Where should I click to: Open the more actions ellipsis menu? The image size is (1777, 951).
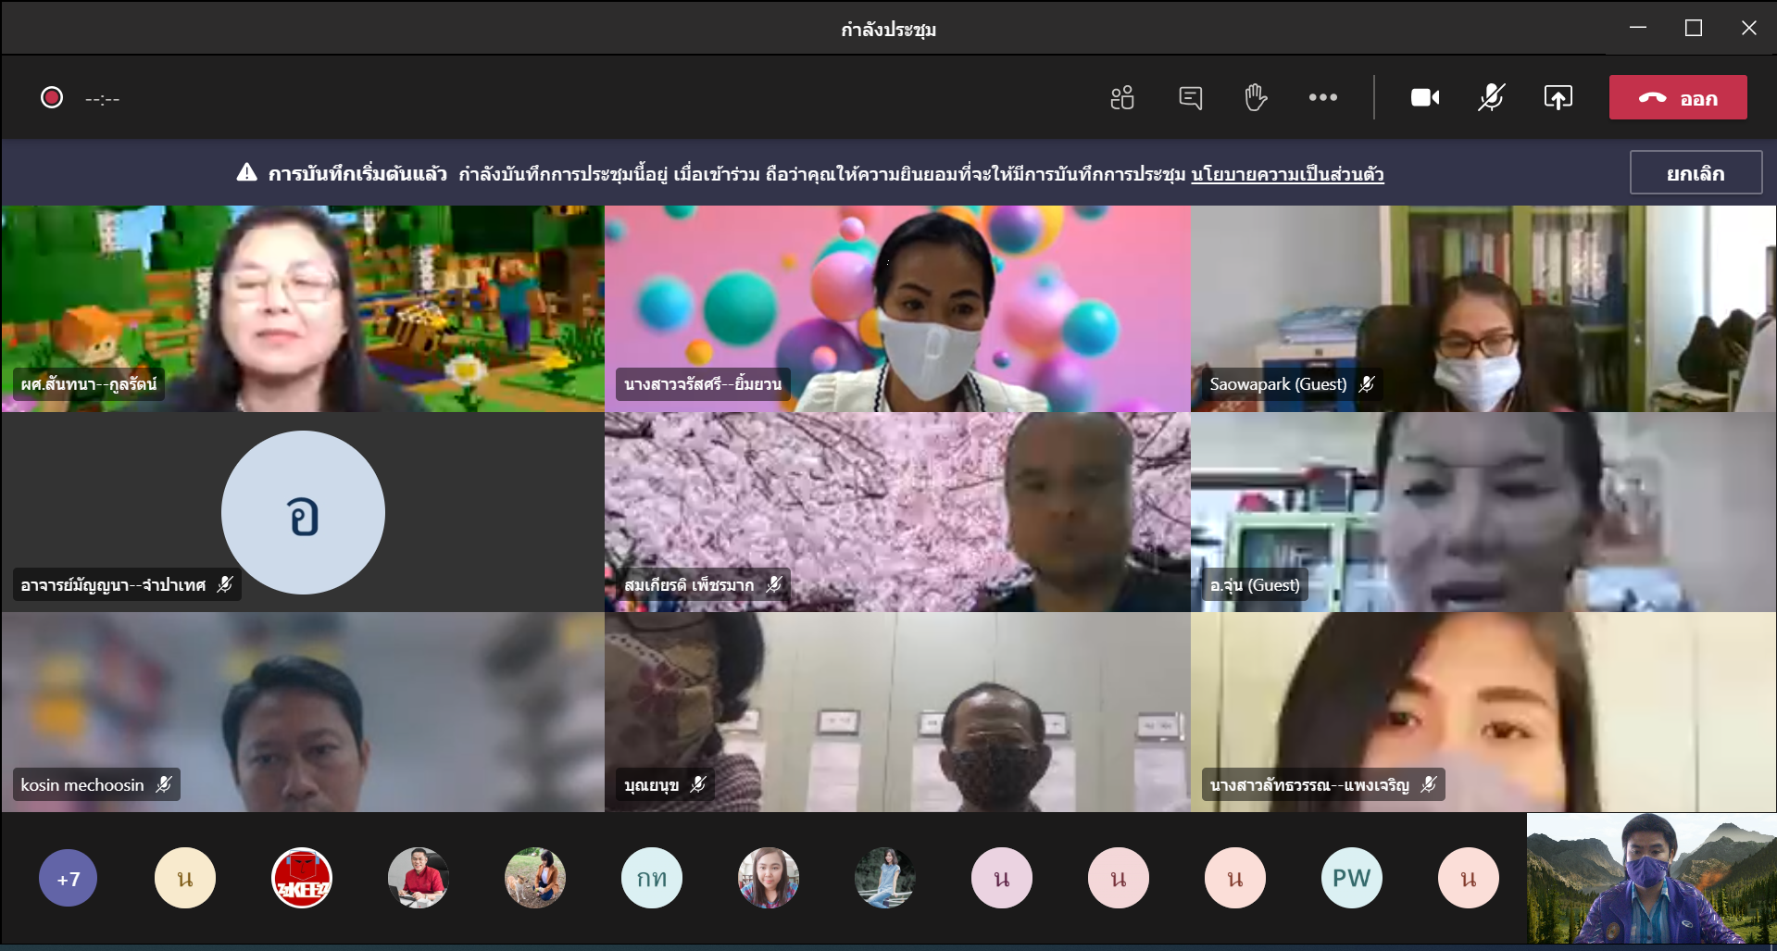click(1322, 97)
